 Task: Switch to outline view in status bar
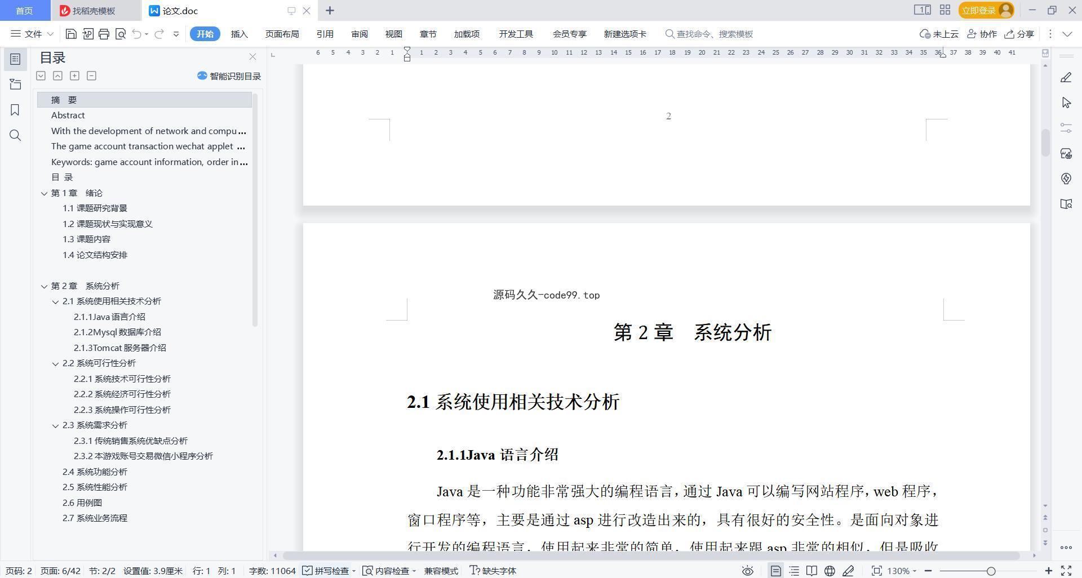pos(793,571)
